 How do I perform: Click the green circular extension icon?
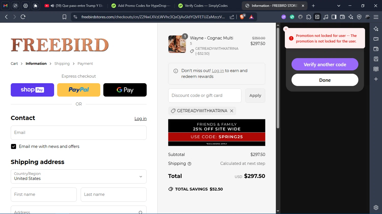click(292, 17)
